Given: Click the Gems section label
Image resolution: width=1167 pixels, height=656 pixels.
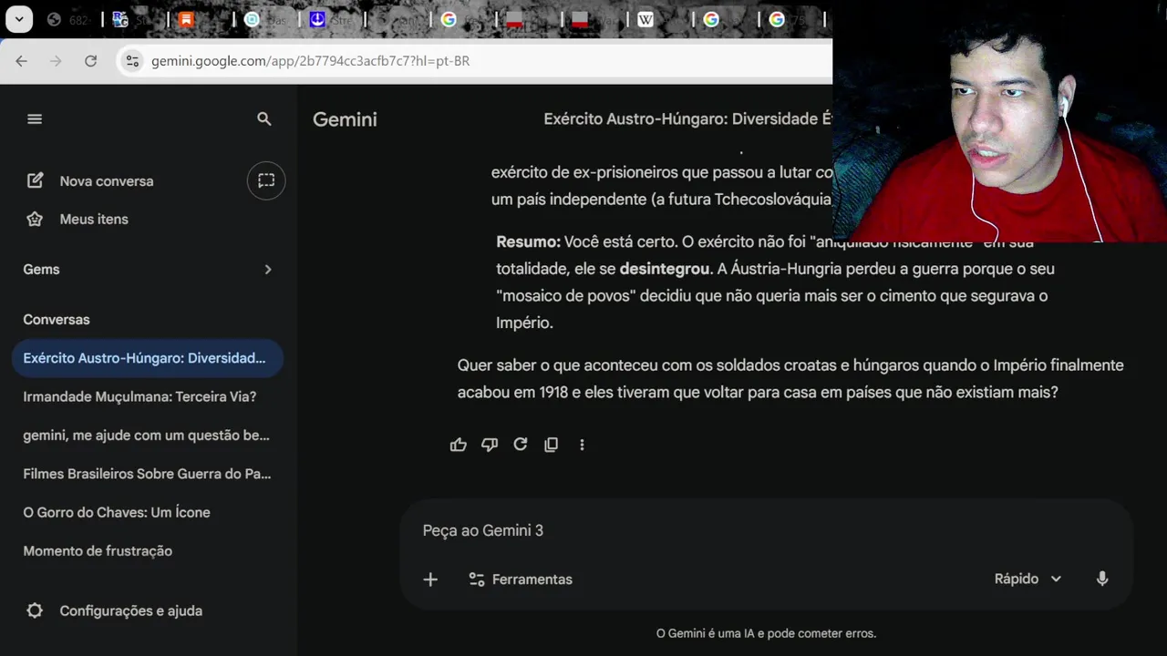Looking at the screenshot, I should click(41, 269).
